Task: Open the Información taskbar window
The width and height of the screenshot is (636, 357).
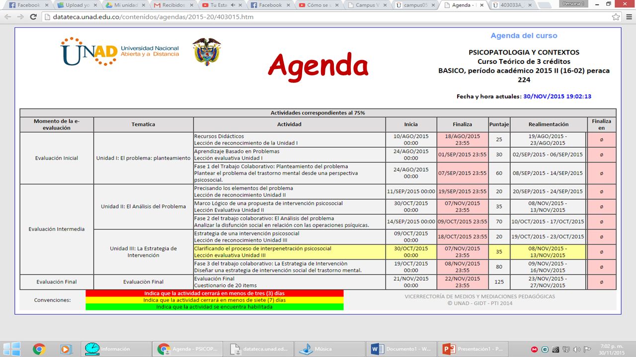Action: (115, 349)
